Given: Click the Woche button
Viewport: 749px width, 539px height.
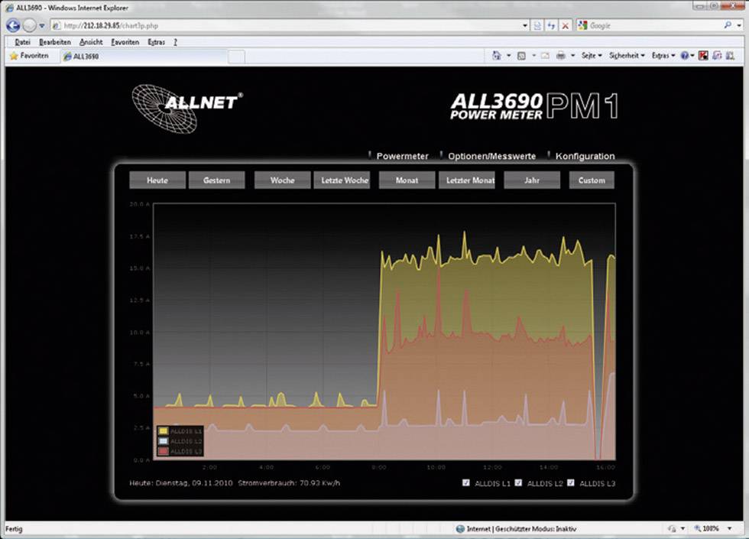Looking at the screenshot, I should [282, 180].
